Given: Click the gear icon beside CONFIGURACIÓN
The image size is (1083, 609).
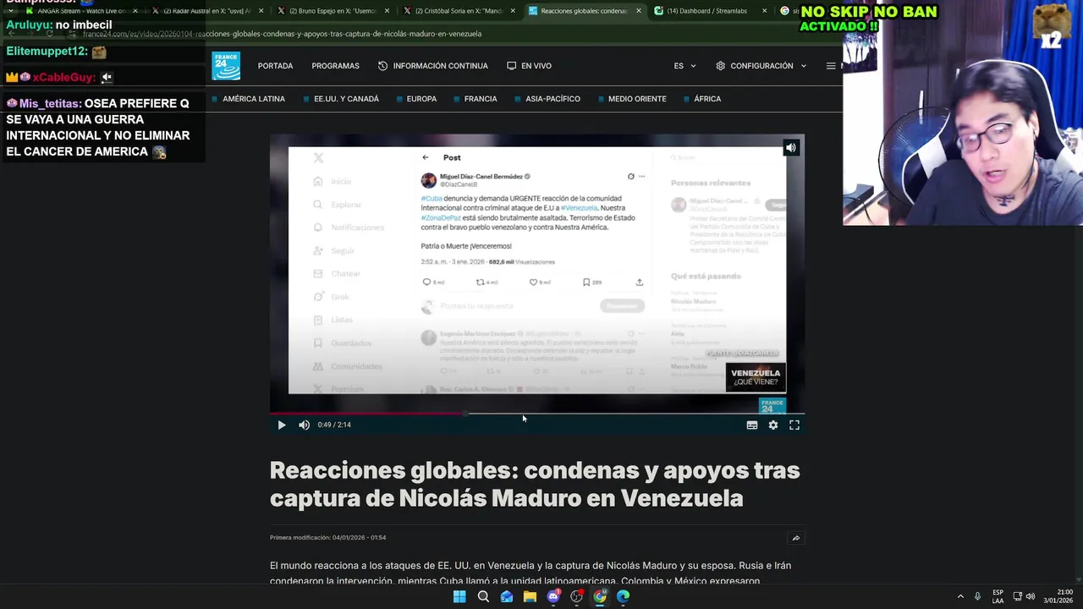Looking at the screenshot, I should (720, 66).
